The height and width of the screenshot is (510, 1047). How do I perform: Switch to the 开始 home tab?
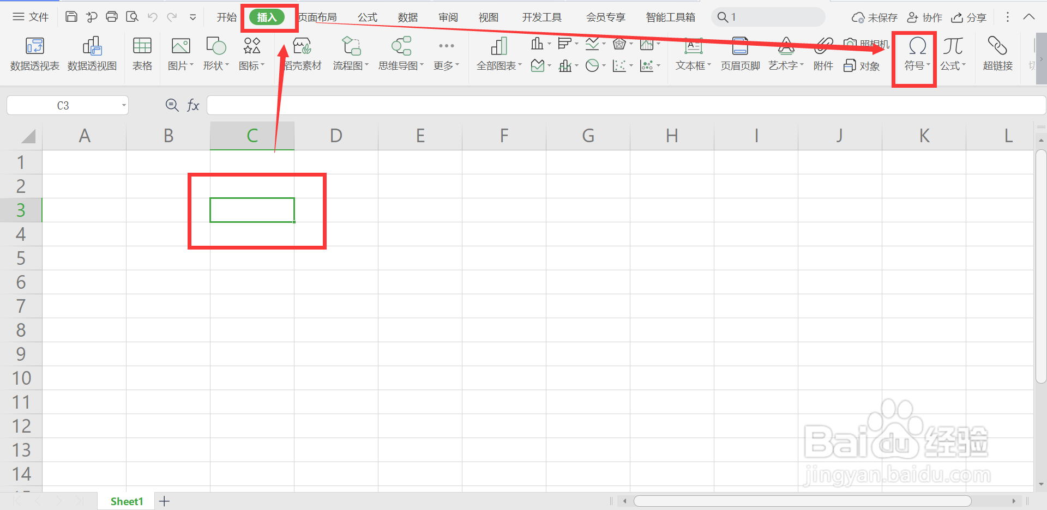point(227,17)
